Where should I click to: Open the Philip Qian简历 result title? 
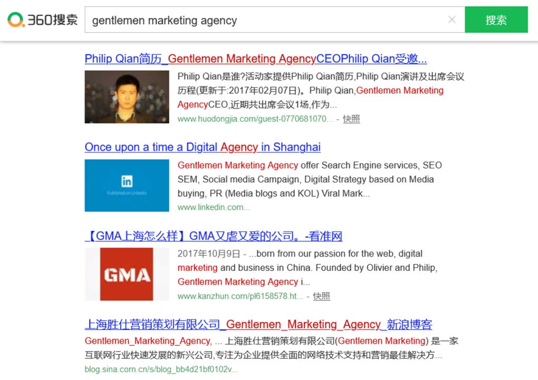pyautogui.click(x=256, y=59)
